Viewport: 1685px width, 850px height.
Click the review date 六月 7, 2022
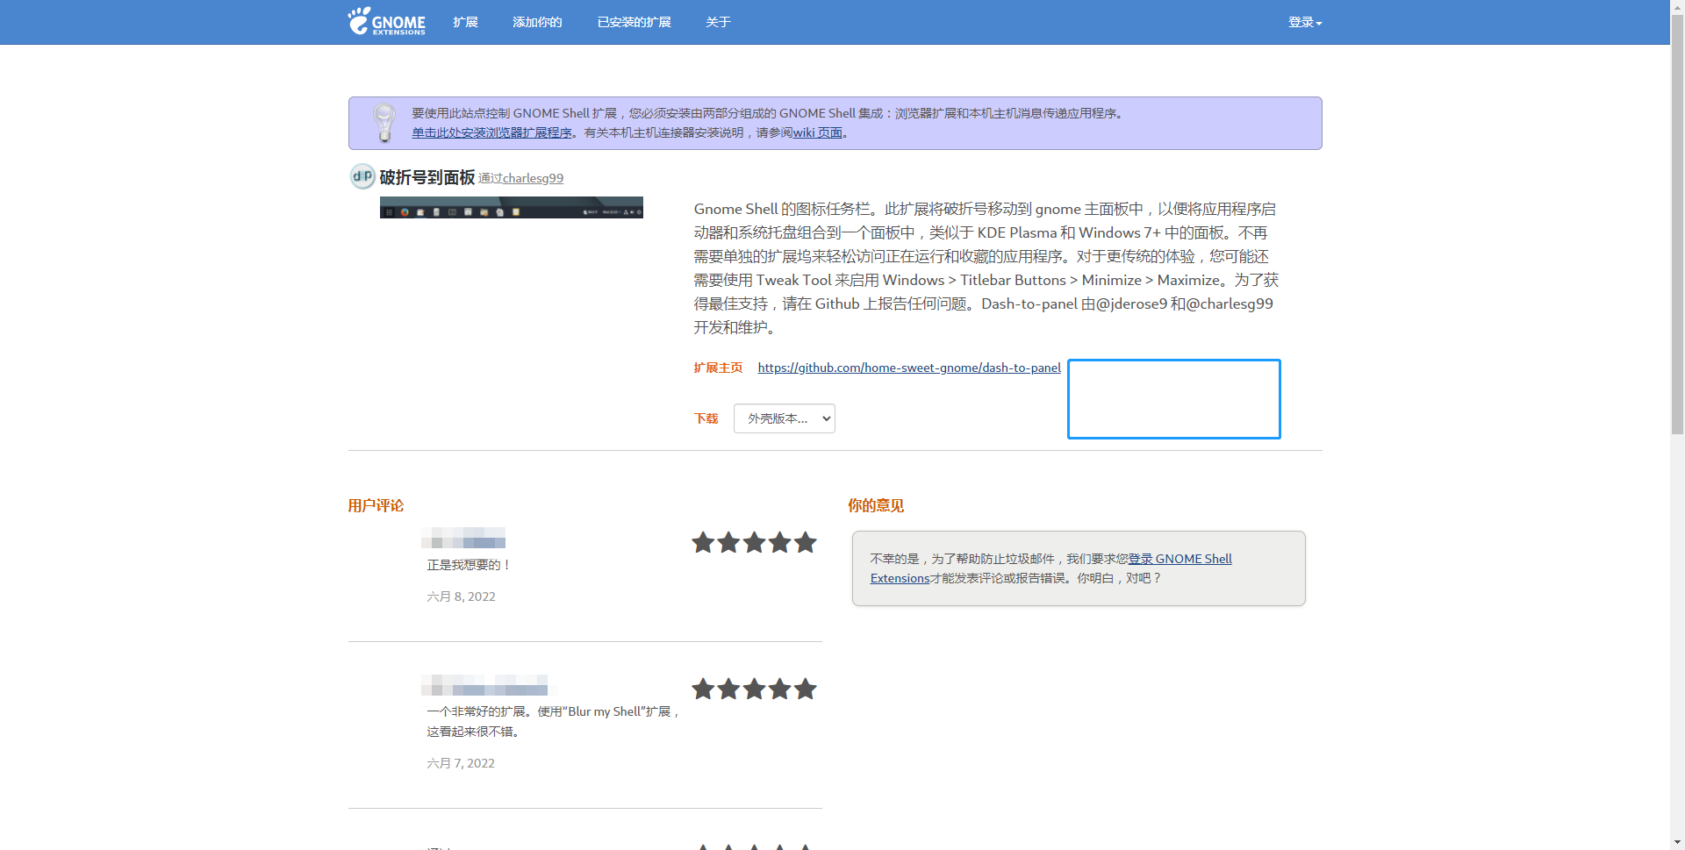coord(461,763)
